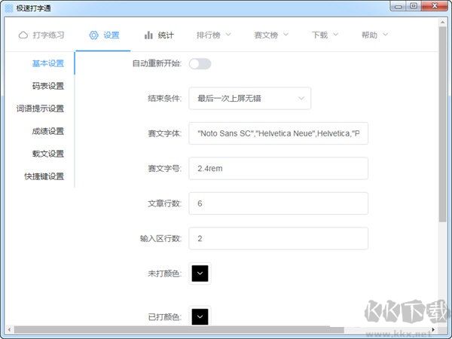Open the 下载 dropdown menu
452x339 pixels.
(x=325, y=35)
